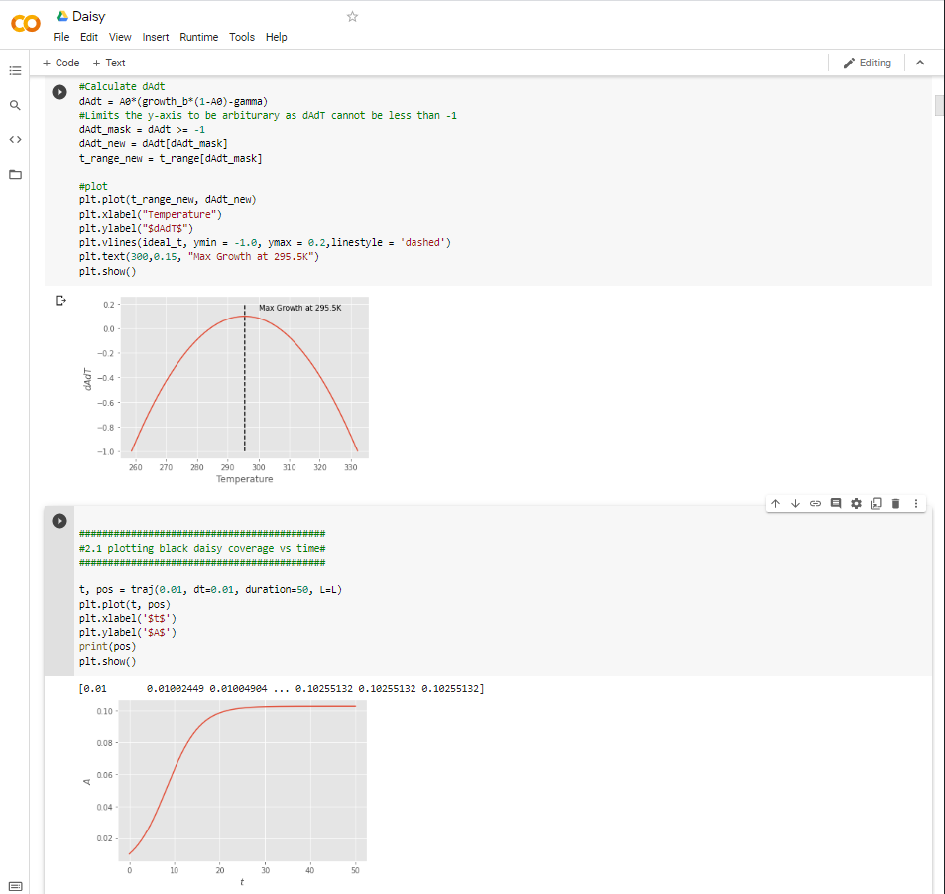Open the code snippets panel
This screenshot has height=894, width=945.
click(x=15, y=139)
